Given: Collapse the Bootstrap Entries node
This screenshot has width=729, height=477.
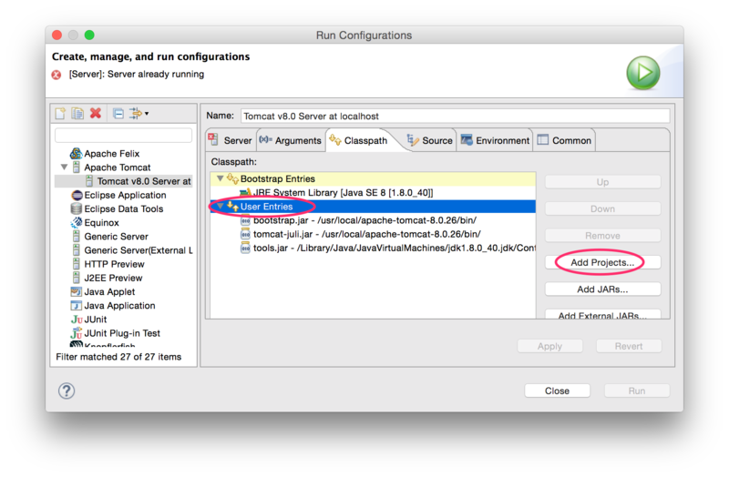Looking at the screenshot, I should coord(221,178).
